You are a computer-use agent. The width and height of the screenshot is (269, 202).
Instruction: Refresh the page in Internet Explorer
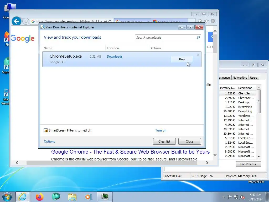pos(110,21)
